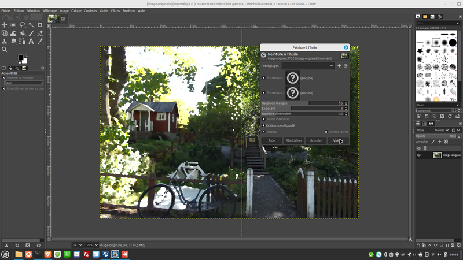Toggle visibility of image-originale layer
The image size is (463, 260).
click(419, 155)
